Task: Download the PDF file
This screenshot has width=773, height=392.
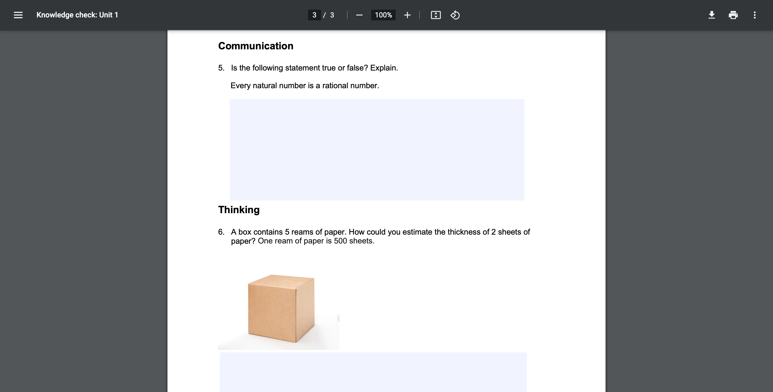Action: tap(712, 15)
